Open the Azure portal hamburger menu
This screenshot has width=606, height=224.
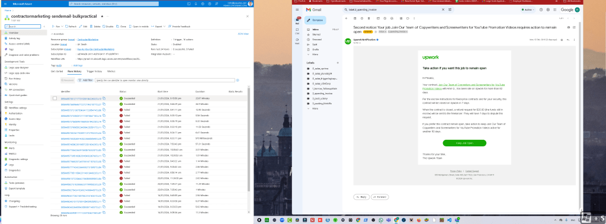coord(5,4)
